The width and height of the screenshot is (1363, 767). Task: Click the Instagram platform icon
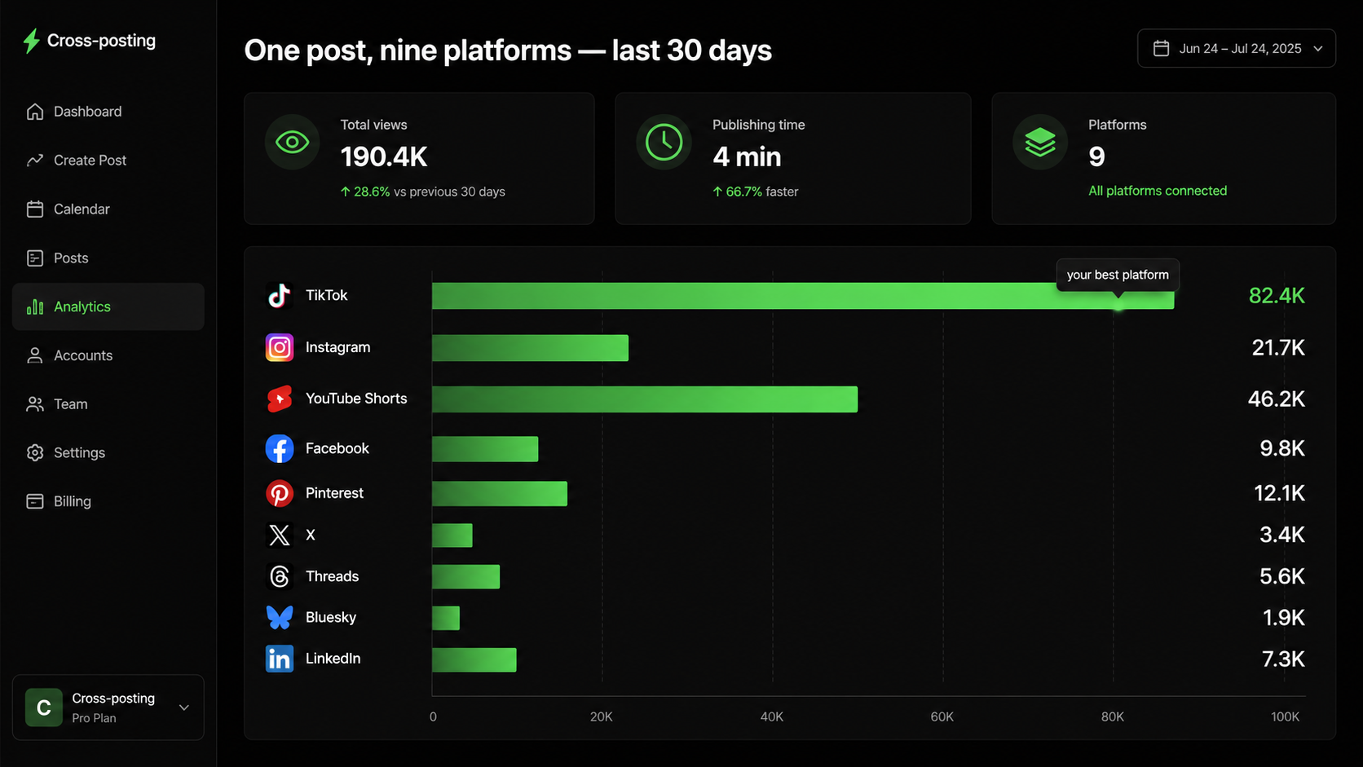tap(280, 347)
